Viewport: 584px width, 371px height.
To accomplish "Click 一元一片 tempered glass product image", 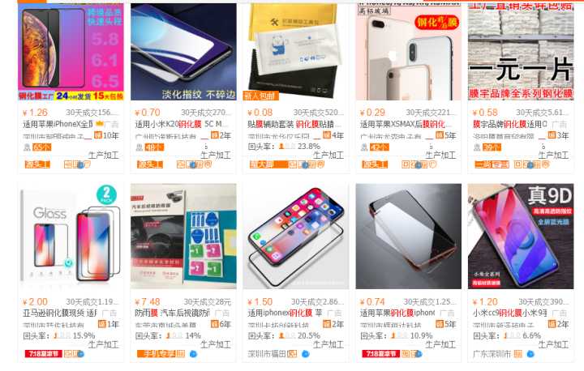I will click(x=521, y=52).
